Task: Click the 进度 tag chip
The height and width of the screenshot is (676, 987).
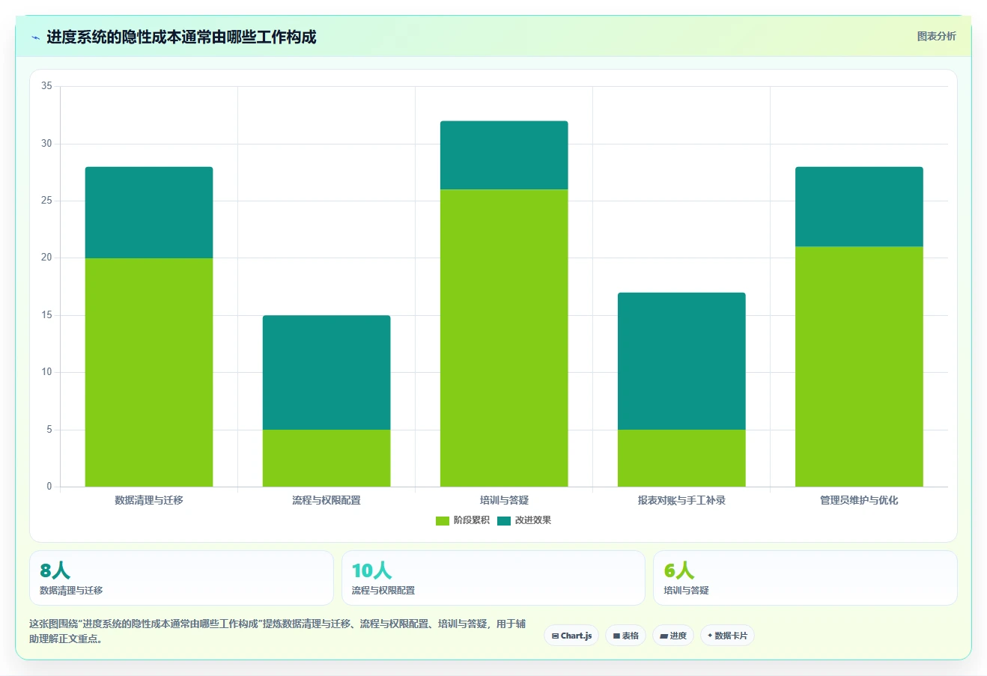Action: [x=673, y=636]
